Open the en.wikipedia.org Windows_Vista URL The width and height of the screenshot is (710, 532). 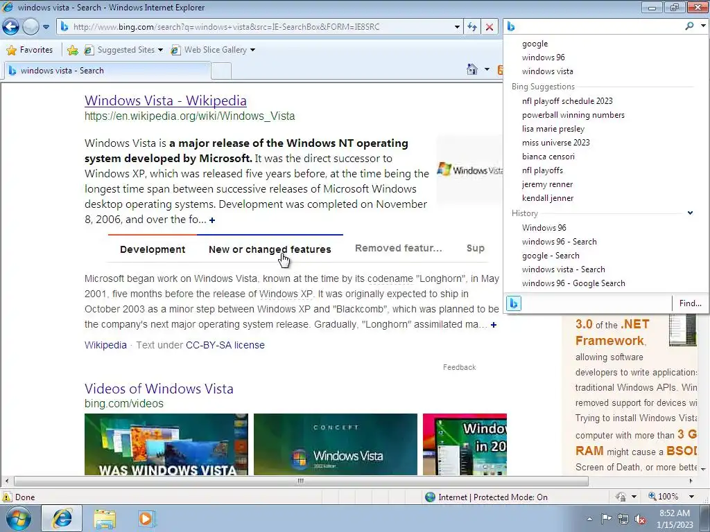(189, 116)
